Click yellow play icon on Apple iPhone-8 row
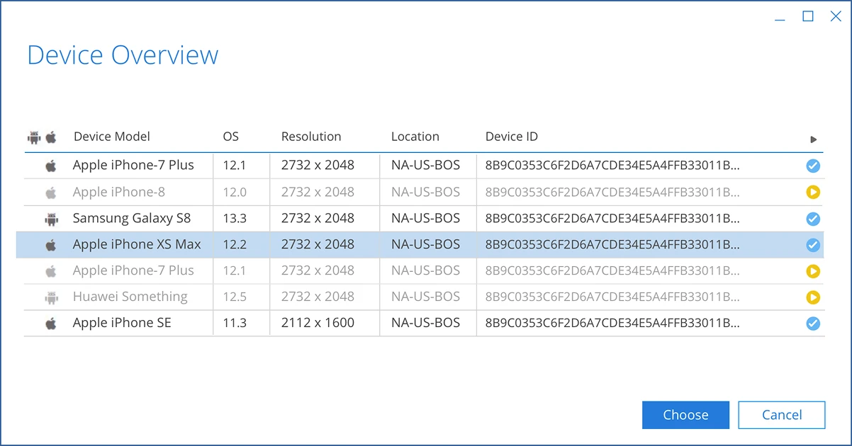The height and width of the screenshot is (446, 852). coord(813,192)
